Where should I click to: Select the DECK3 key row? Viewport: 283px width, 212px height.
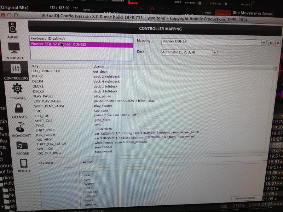39,91
